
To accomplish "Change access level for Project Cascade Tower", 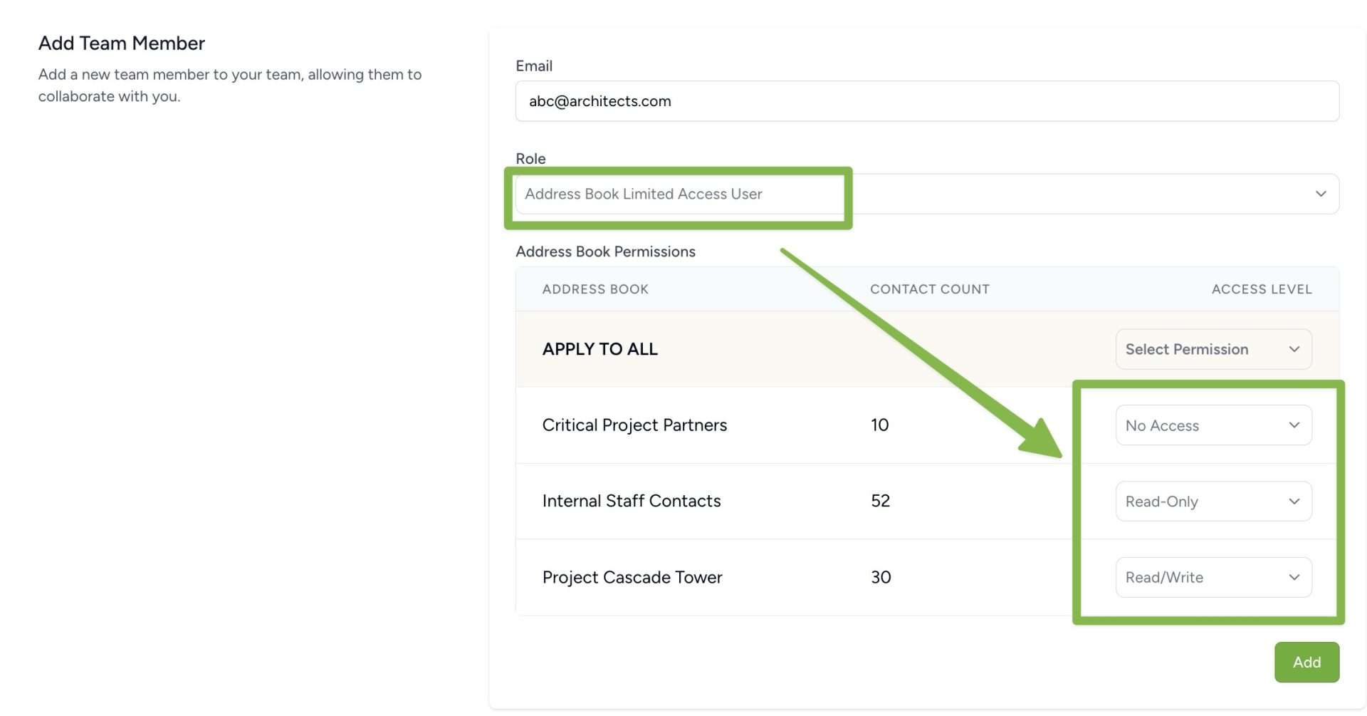I will click(x=1213, y=577).
